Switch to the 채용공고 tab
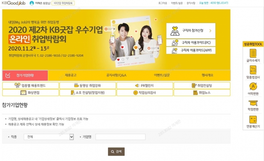 (x=71, y=75)
